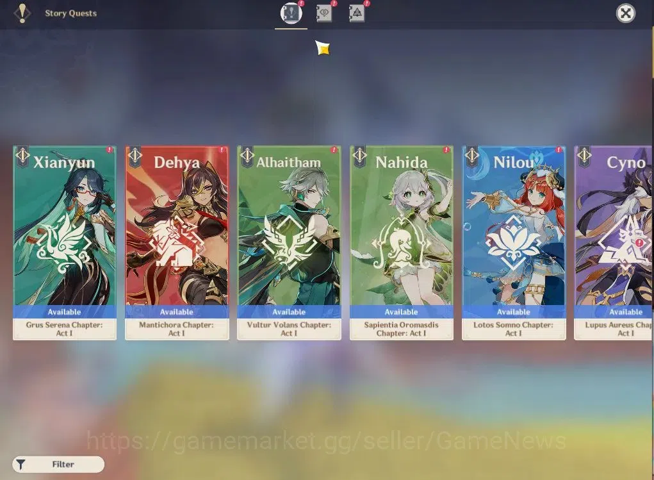Click the 'Story Quests' header title
Viewport: 654px width, 480px height.
(x=71, y=13)
